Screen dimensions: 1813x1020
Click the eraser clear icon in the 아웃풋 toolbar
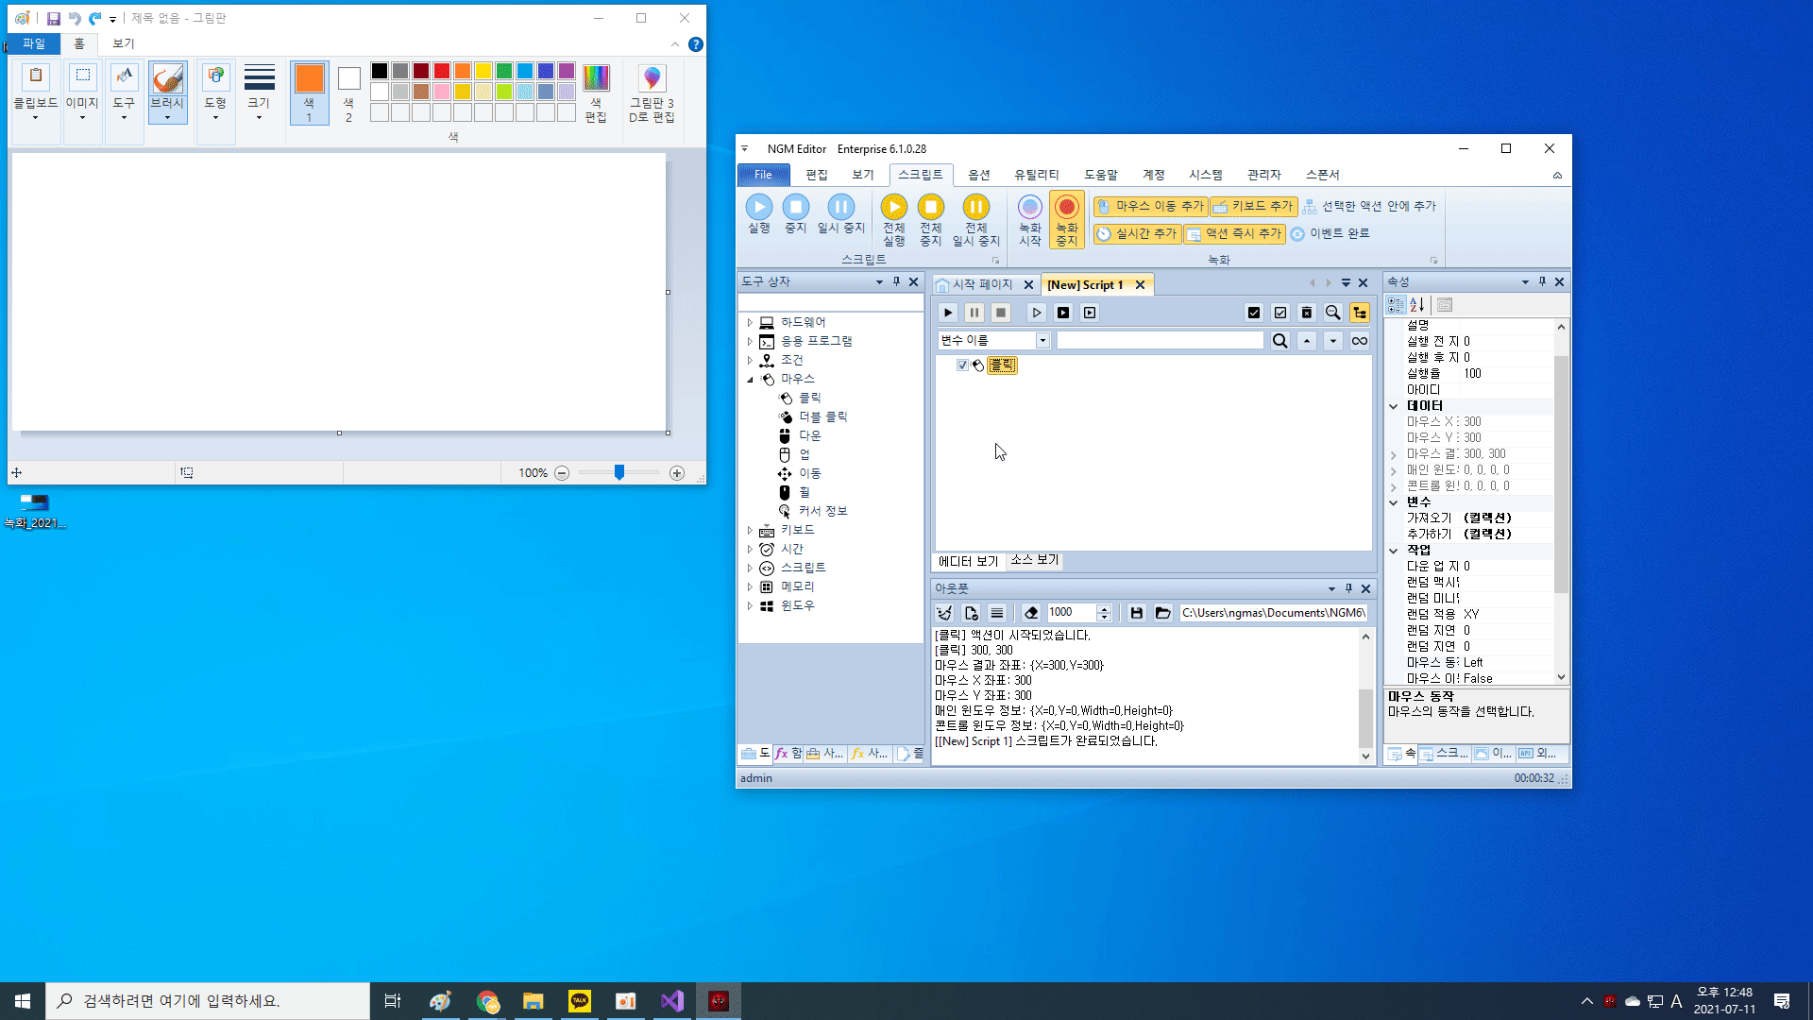point(1031,613)
